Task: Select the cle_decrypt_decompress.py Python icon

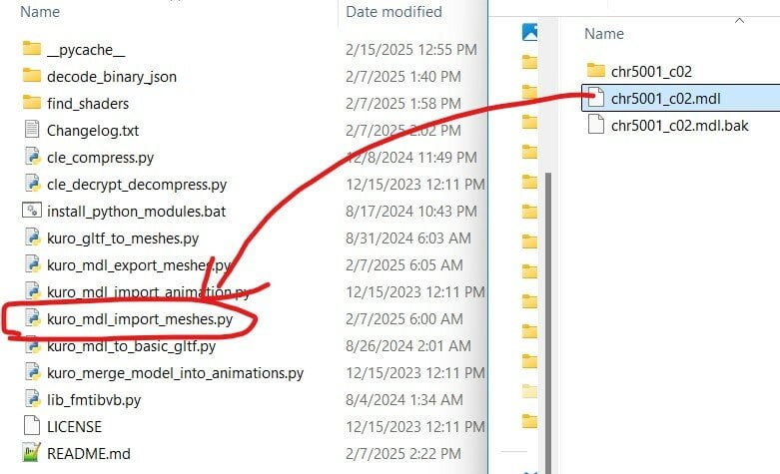Action: (x=32, y=184)
